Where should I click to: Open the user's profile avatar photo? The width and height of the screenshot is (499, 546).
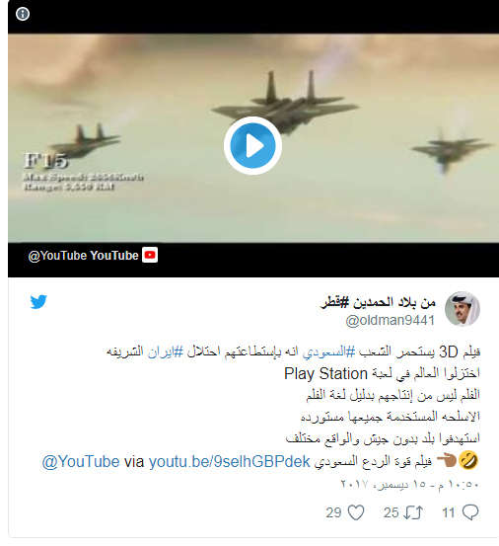463,309
